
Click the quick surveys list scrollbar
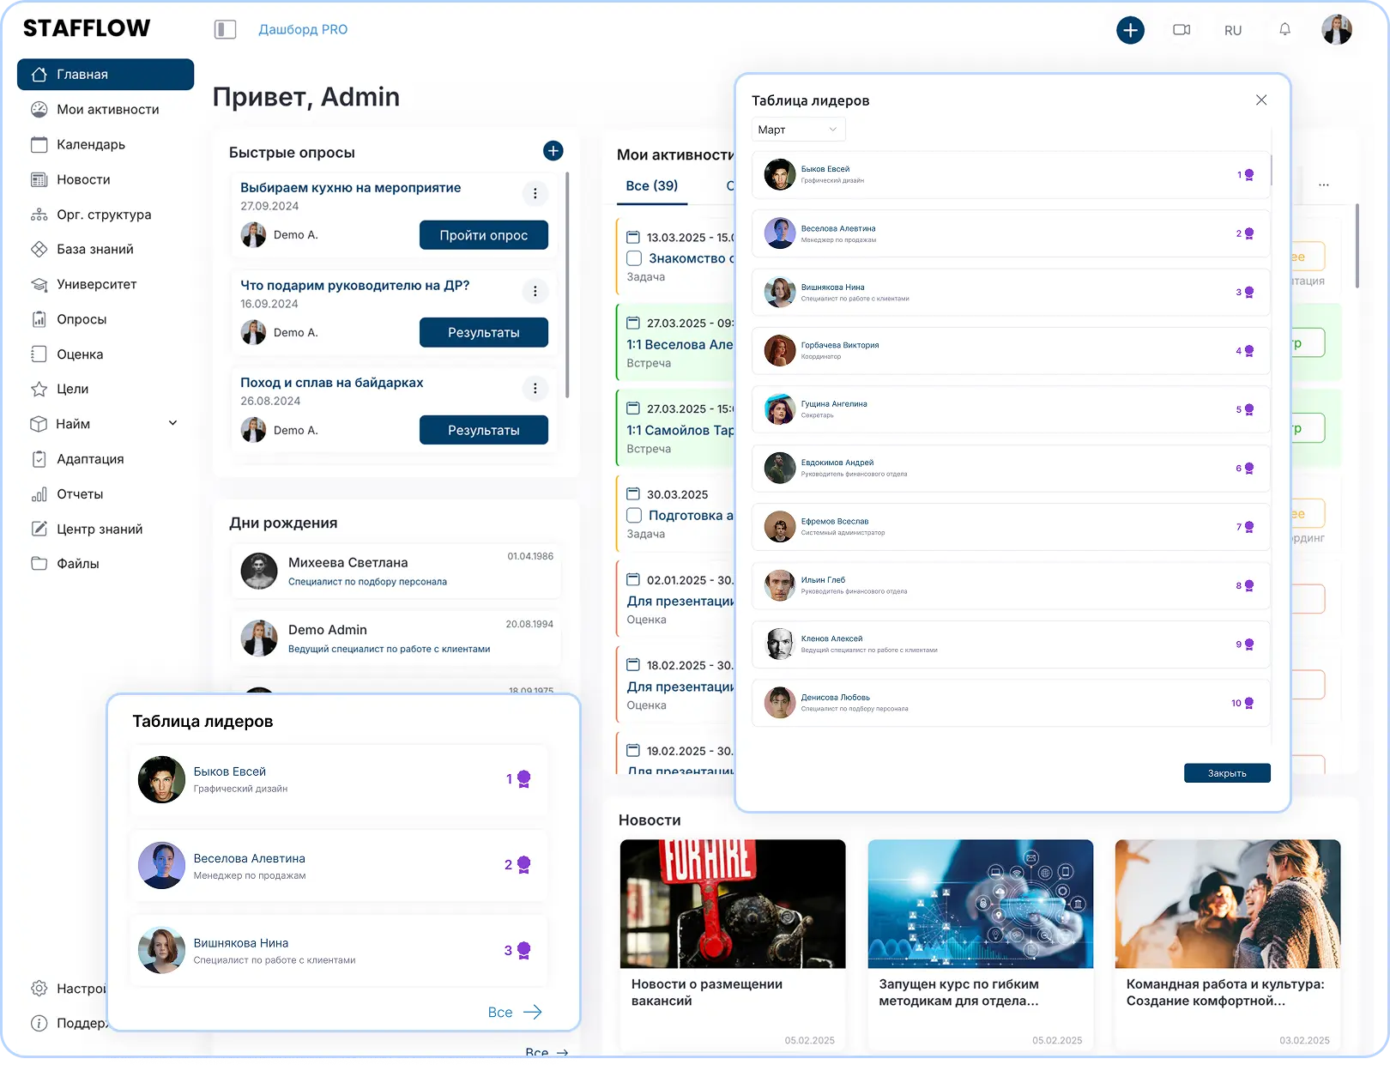tap(567, 283)
